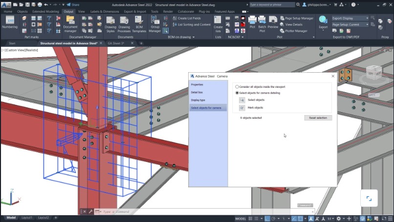
Task: Click the Mark objects icon in Camera dialog
Action: pos(241,108)
